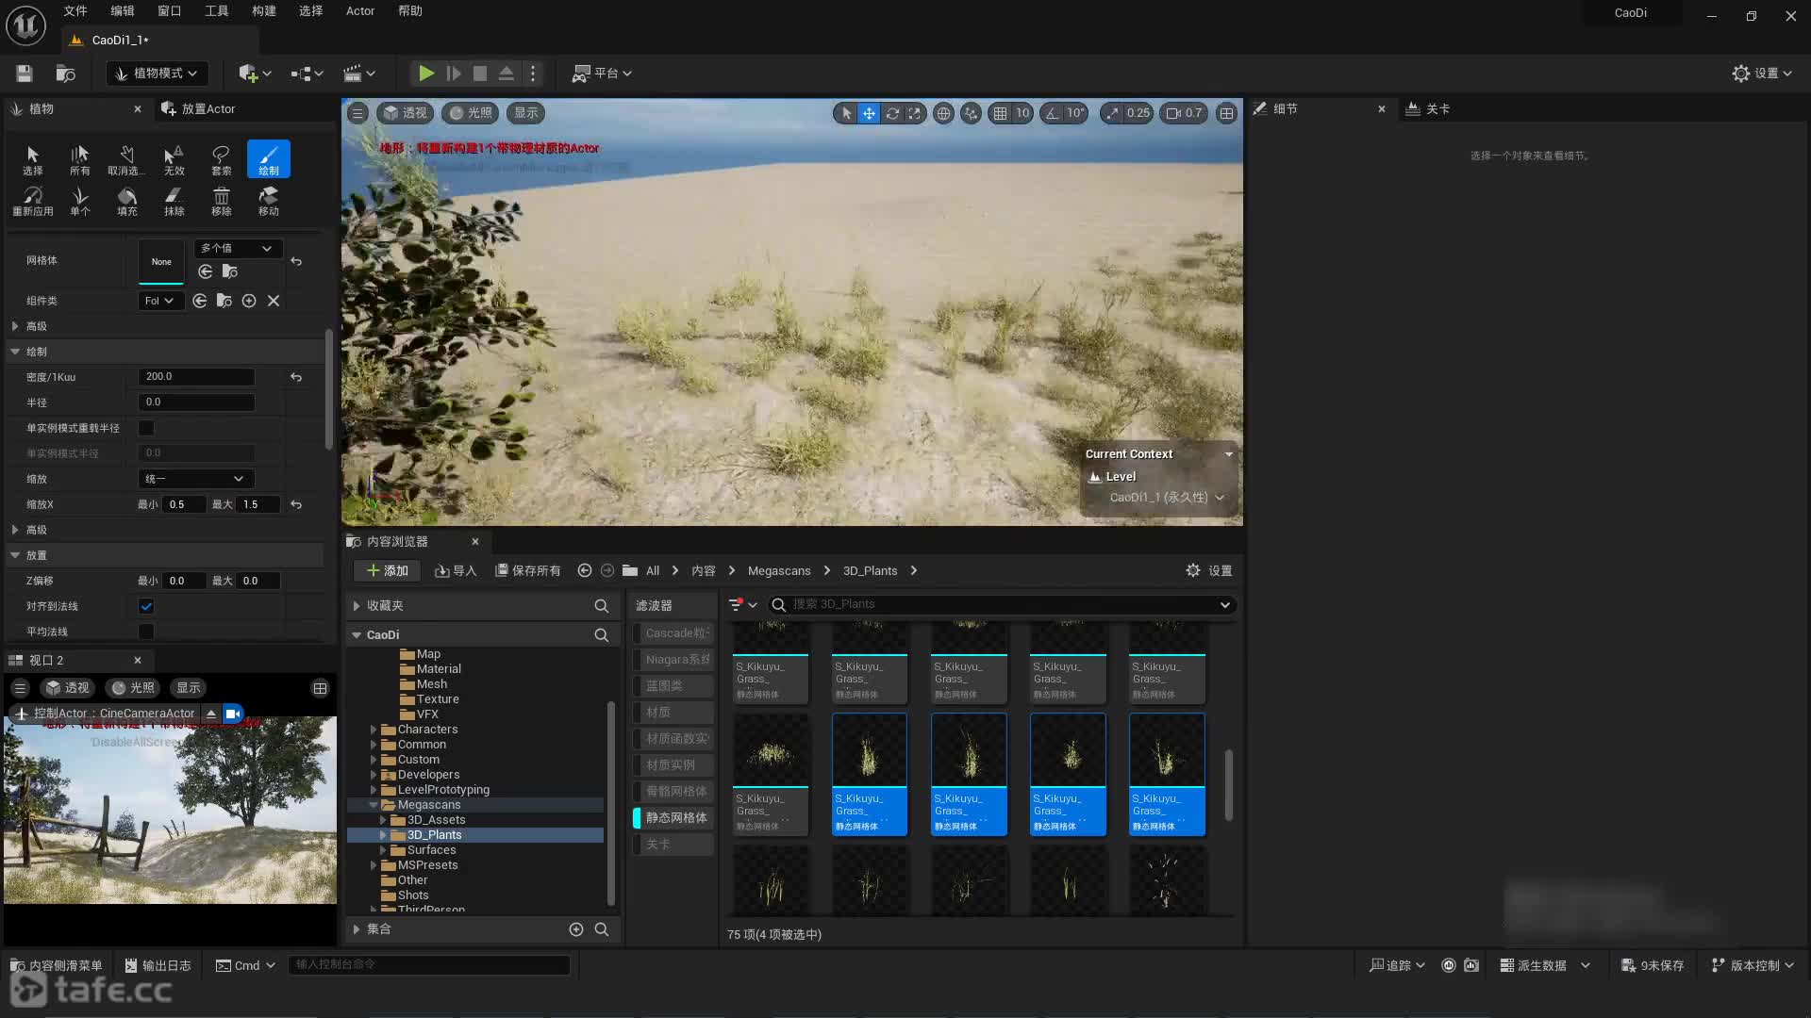Click the 添加 button in content browser
1811x1018 pixels.
click(x=388, y=571)
